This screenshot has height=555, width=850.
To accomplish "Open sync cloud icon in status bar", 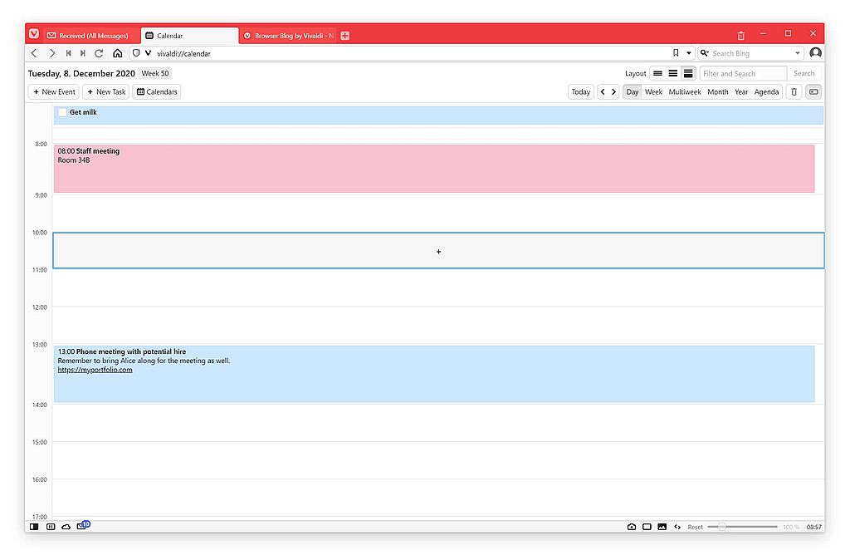I will click(x=66, y=526).
